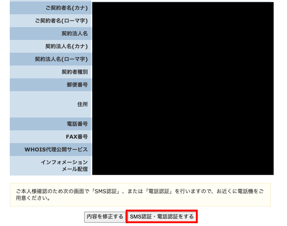Select the 電話番号 row label
Image resolution: width=287 pixels, height=226 pixels.
click(x=77, y=124)
